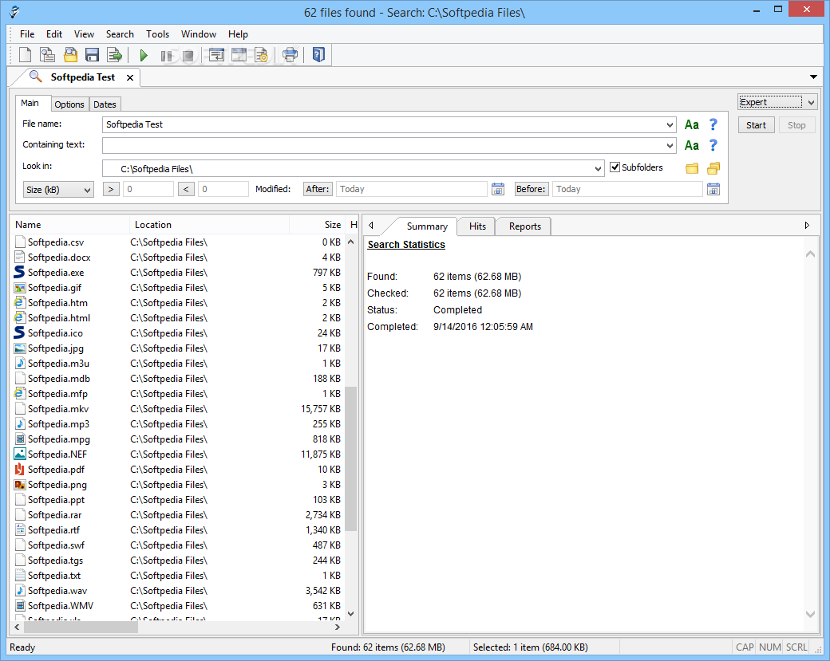Viewport: 830px width, 661px height.
Task: Toggle case sensitivity for Containing text field
Action: pos(691,145)
